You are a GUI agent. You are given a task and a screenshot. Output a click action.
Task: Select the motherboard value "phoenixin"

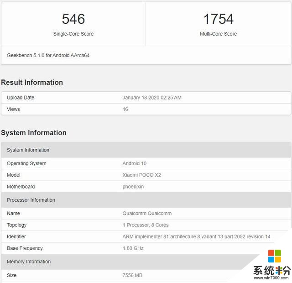[133, 187]
